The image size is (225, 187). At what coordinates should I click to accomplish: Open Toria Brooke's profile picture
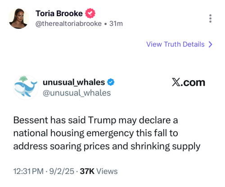pyautogui.click(x=18, y=18)
